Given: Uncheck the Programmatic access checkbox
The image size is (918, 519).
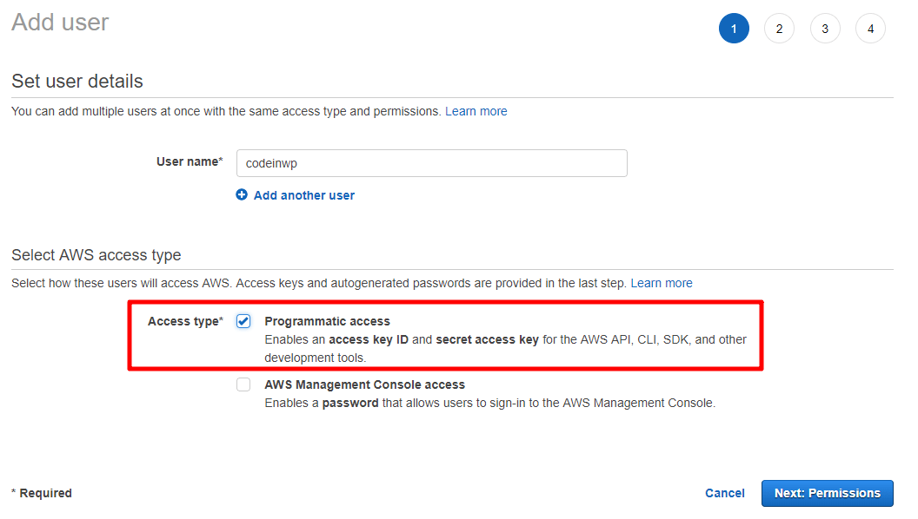Looking at the screenshot, I should [x=243, y=321].
